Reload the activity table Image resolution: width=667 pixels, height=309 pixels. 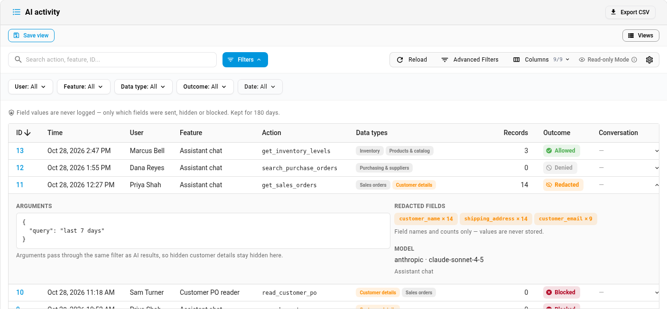click(412, 60)
